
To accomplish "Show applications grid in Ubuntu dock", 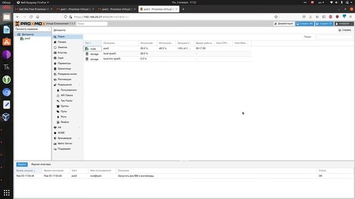I will click(x=7, y=192).
